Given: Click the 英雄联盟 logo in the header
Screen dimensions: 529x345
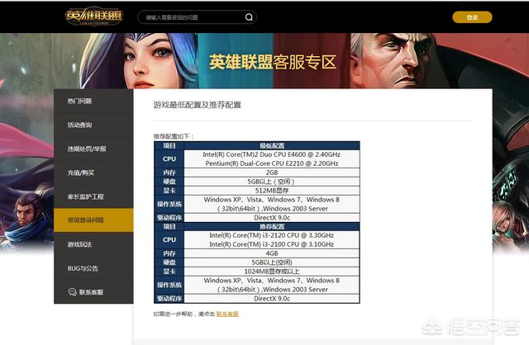Looking at the screenshot, I should point(94,17).
